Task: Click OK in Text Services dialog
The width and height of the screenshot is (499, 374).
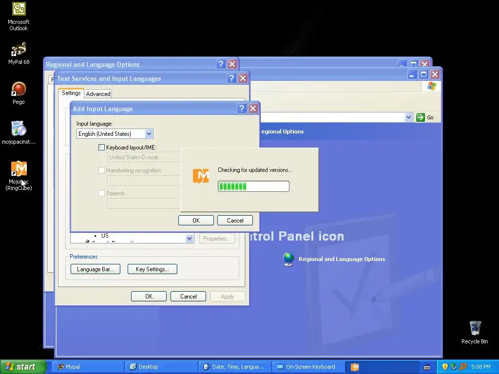Action: pyautogui.click(x=149, y=297)
